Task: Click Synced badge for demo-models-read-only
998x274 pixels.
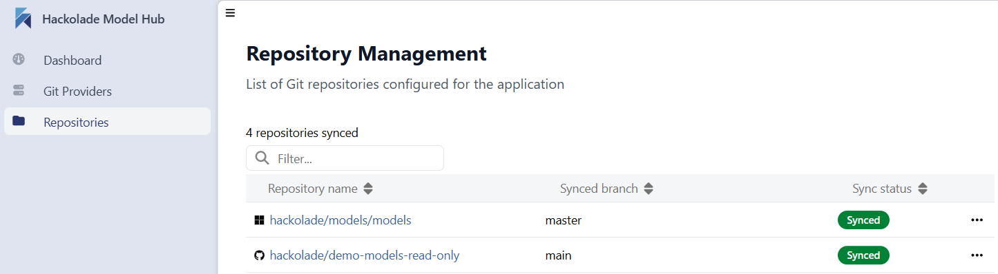Action: pos(863,255)
